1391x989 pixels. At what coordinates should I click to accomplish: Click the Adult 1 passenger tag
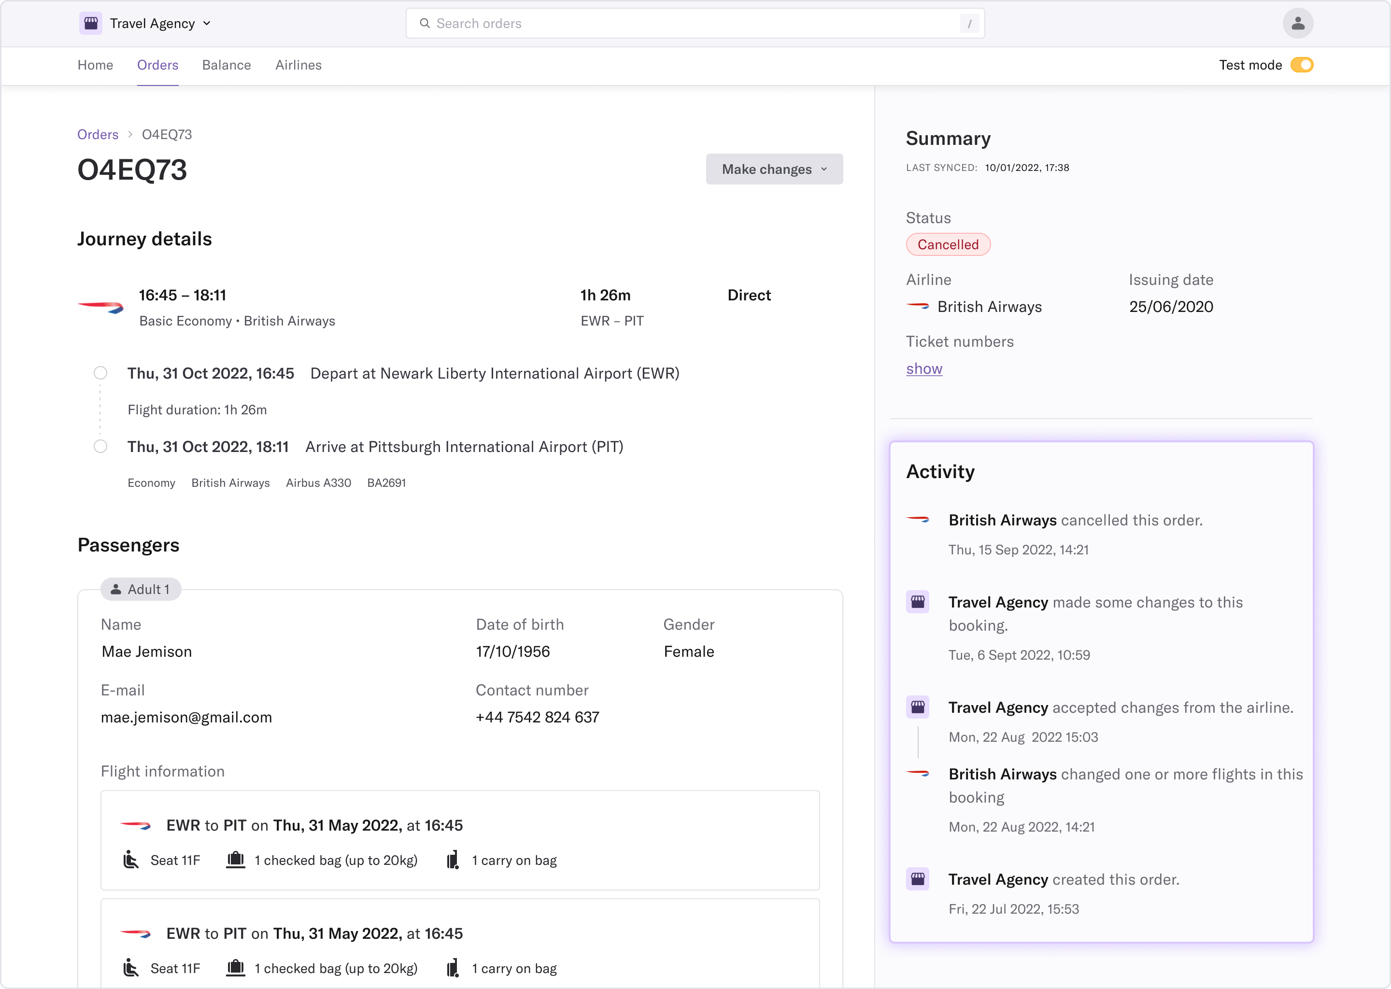(141, 589)
